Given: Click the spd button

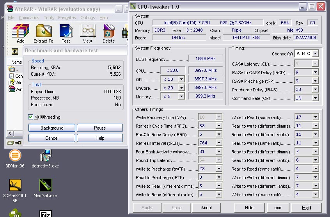Looking at the screenshot, I should click(278, 208).
